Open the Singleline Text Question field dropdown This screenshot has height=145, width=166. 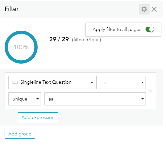[x=52, y=82]
